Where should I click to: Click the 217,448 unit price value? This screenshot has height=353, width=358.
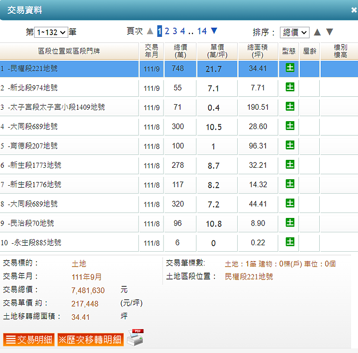(85, 304)
